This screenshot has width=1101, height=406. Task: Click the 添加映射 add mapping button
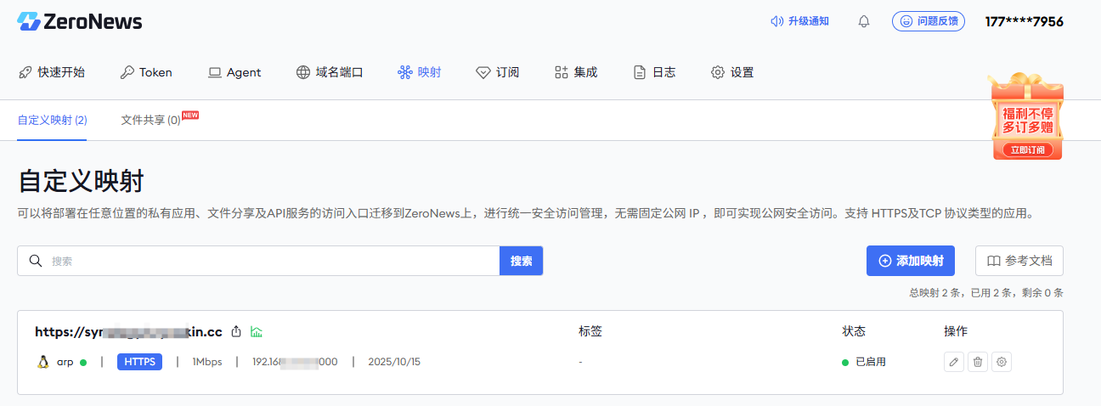click(x=911, y=261)
